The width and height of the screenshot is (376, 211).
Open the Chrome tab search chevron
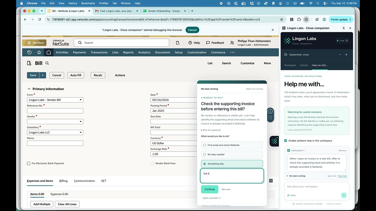click(x=42, y=11)
